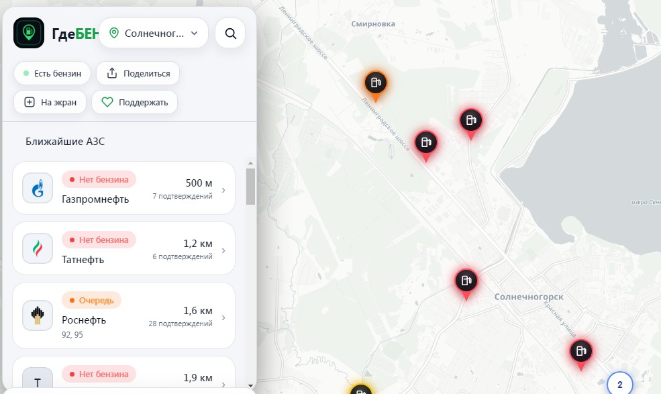The width and height of the screenshot is (661, 394).
Task: Click the magnifier search button
Action: click(x=230, y=33)
